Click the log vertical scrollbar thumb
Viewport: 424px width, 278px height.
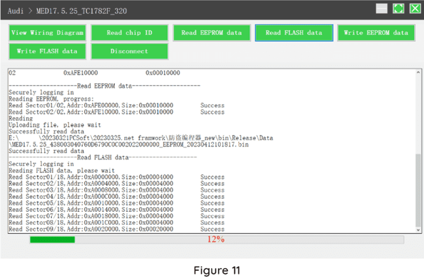418,191
